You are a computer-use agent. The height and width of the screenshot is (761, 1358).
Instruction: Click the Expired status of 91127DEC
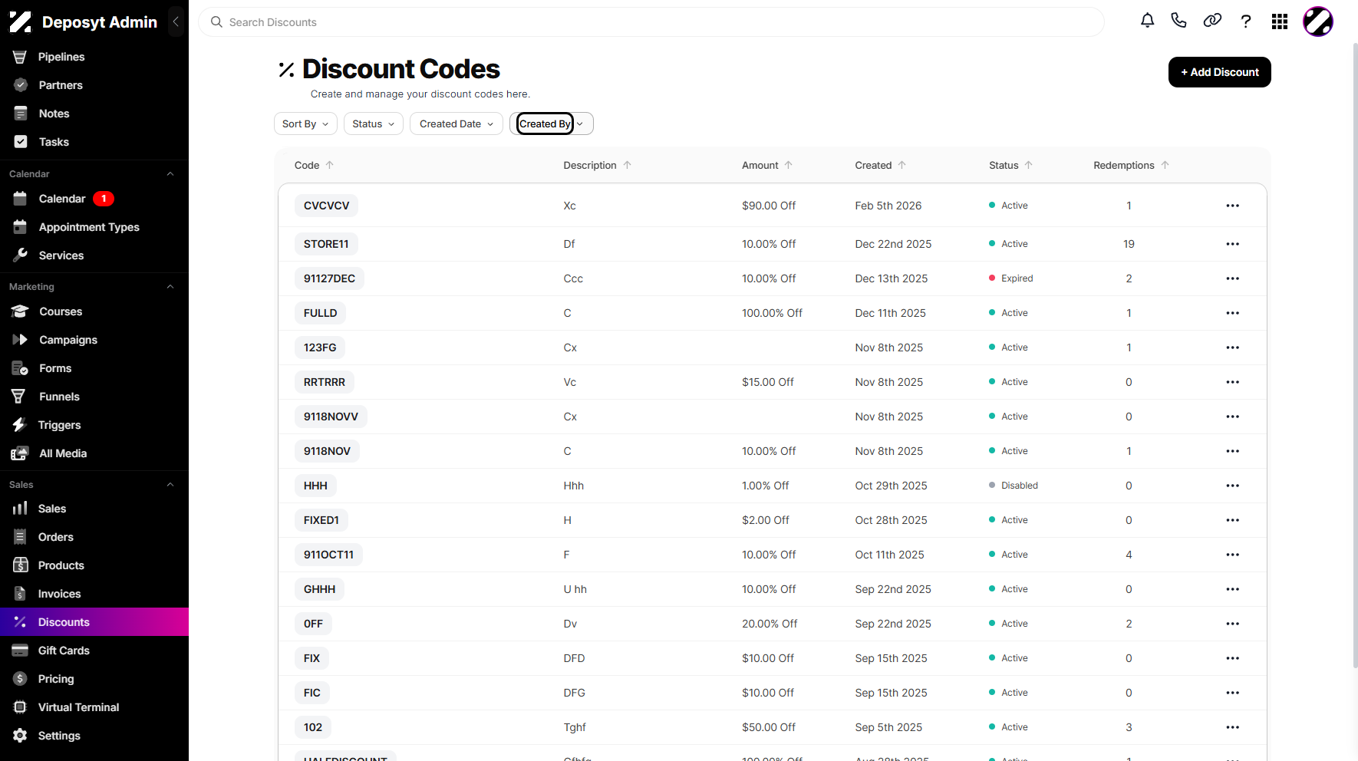point(1011,278)
